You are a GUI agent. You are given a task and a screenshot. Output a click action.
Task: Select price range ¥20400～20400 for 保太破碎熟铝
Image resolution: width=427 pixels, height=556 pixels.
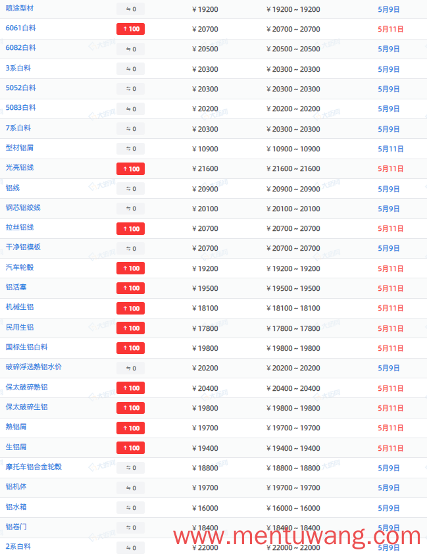point(293,388)
